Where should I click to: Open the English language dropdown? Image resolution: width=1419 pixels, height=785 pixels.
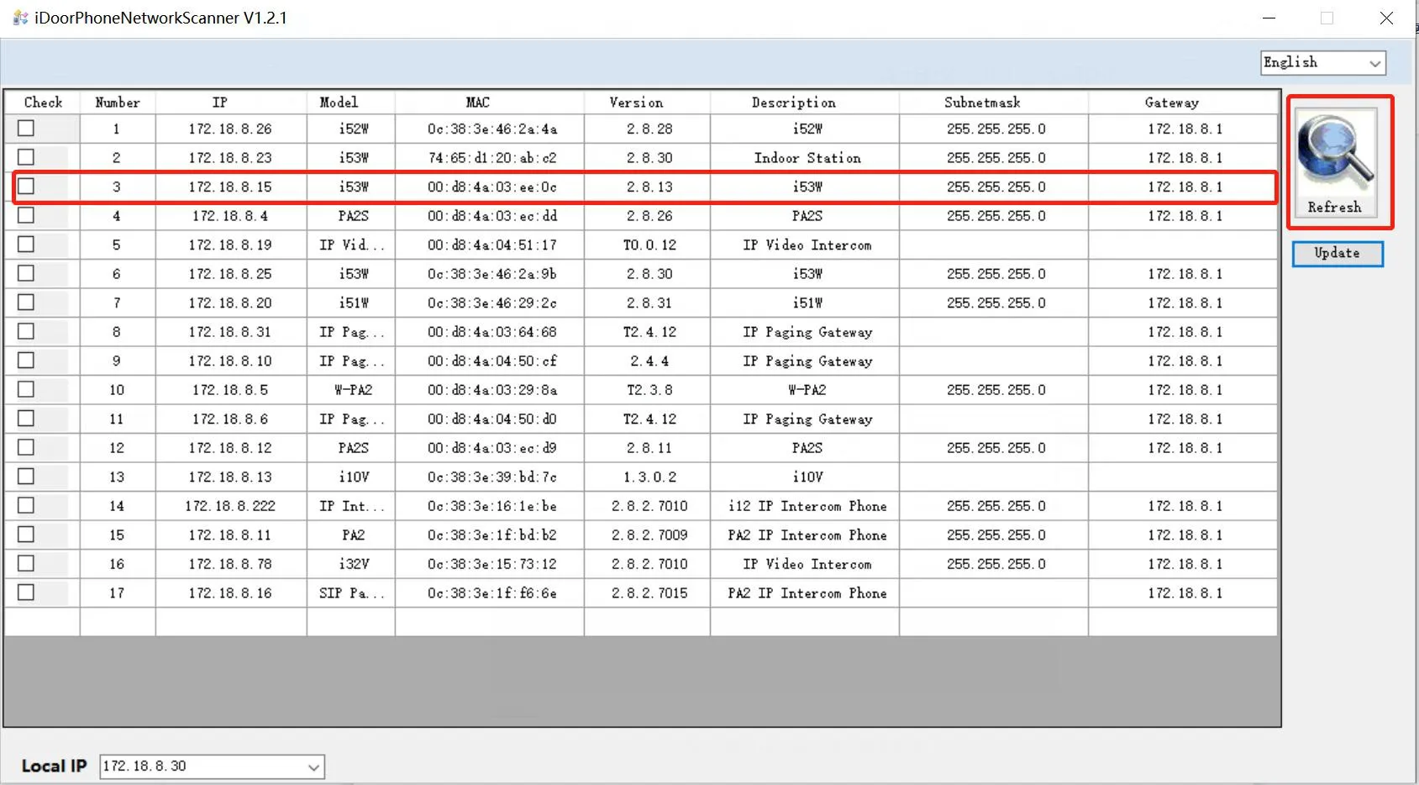pyautogui.click(x=1322, y=62)
